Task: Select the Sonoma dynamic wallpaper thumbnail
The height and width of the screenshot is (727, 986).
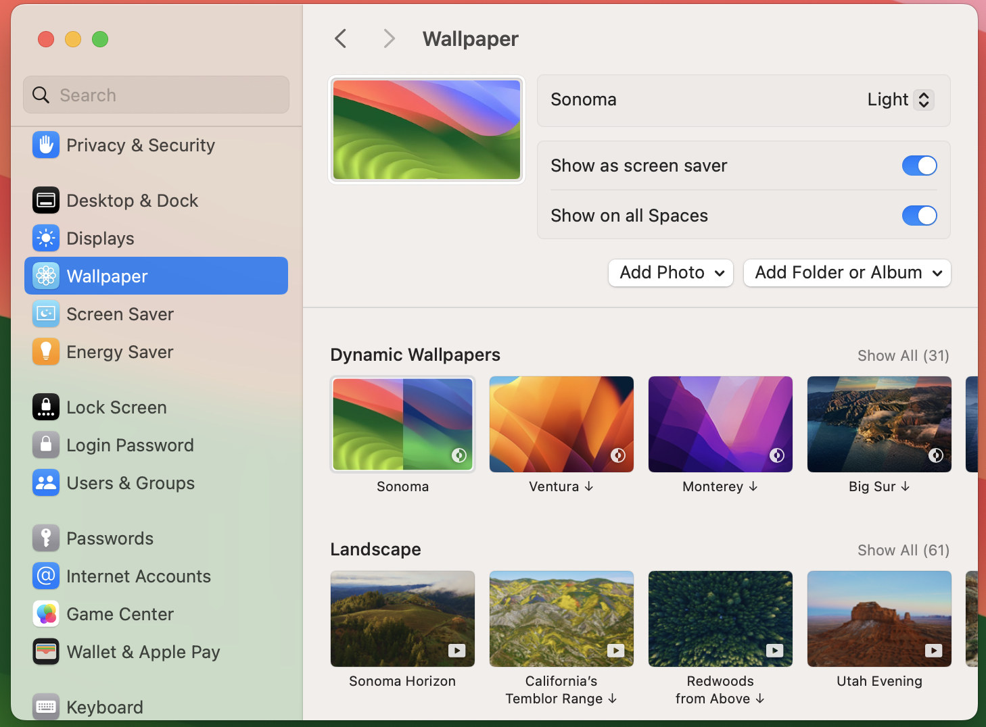Action: point(403,424)
